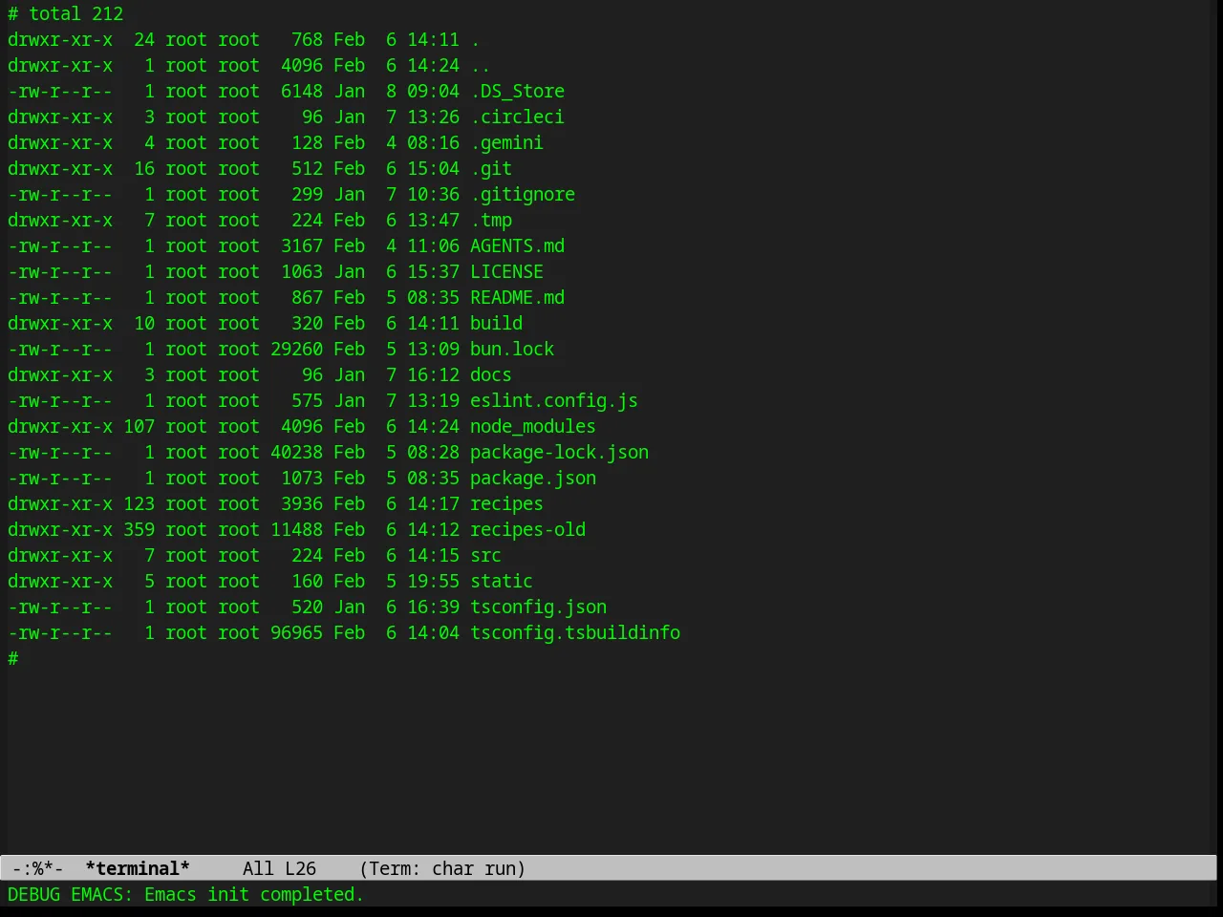Select the AGENTS.md file name

517,245
